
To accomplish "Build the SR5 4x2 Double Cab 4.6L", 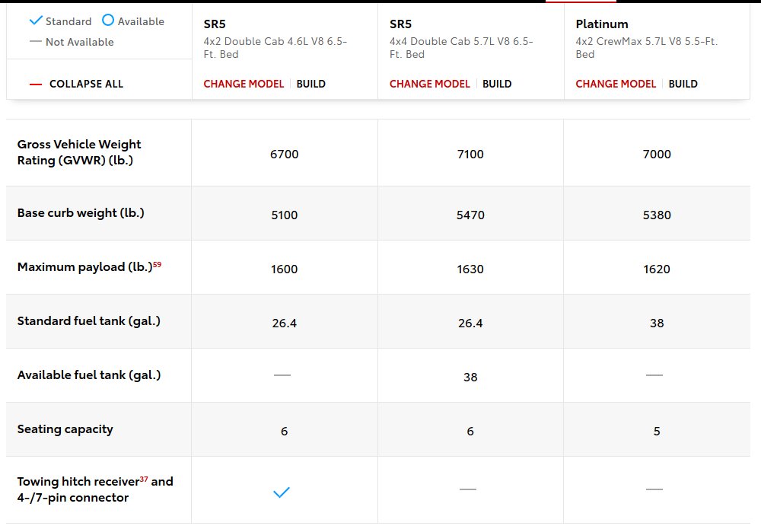I will point(311,84).
